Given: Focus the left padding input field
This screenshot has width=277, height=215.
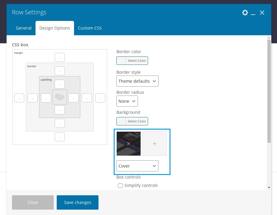Looking at the screenshot, I should pyautogui.click(x=46, y=98).
